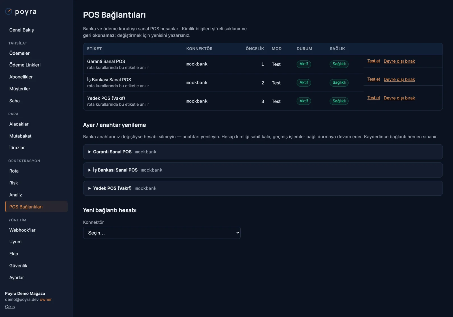453x317 pixels.
Task: Click ETİKET column header
Action: (95, 49)
